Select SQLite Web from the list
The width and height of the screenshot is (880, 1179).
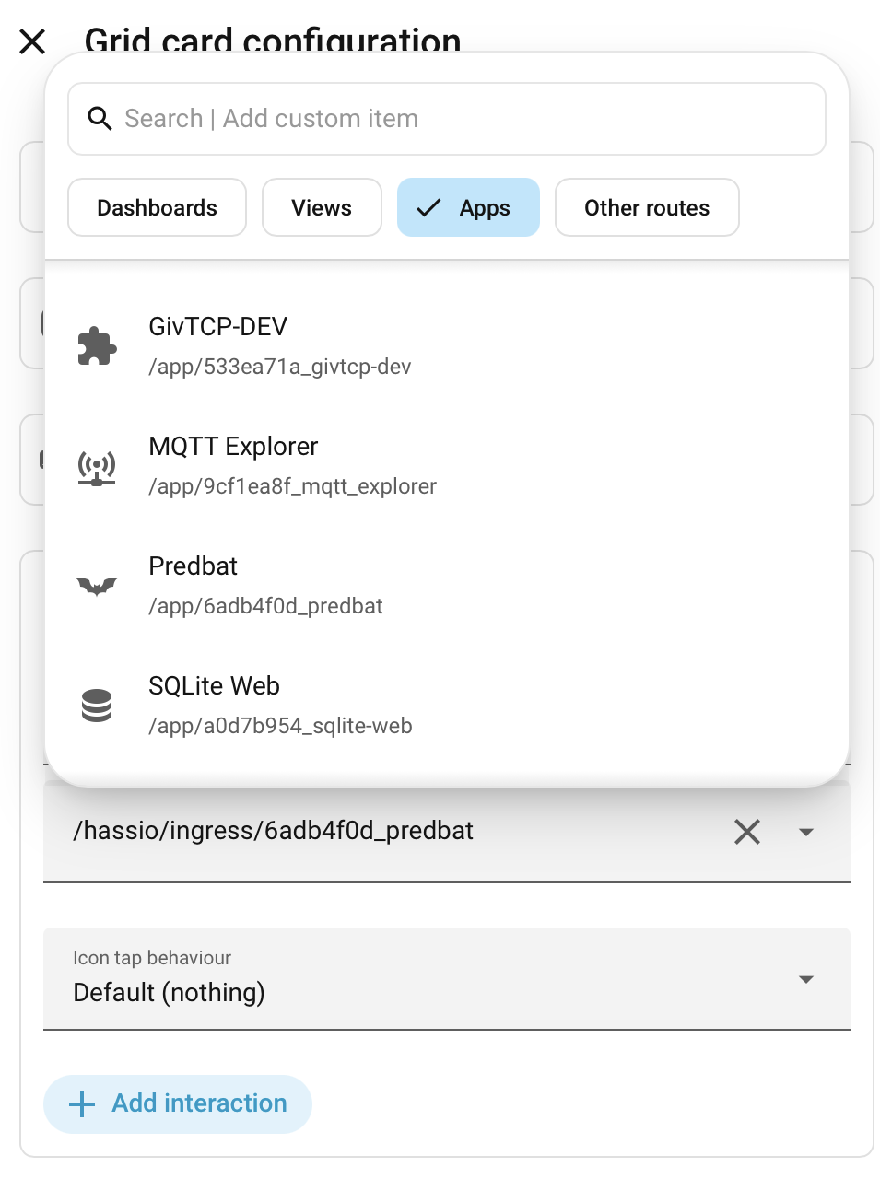(x=447, y=706)
